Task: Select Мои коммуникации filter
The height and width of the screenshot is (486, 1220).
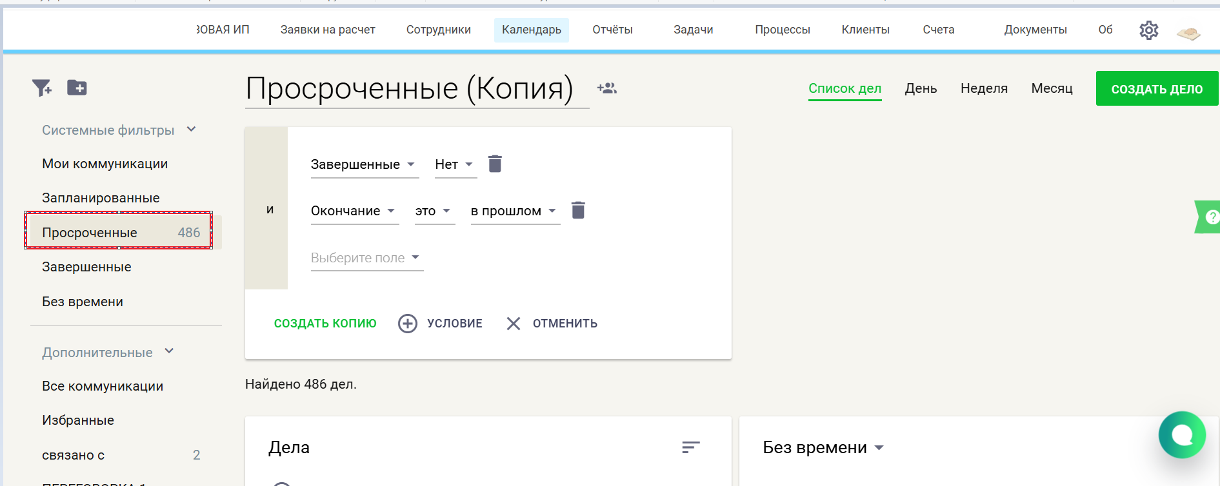Action: 105,164
